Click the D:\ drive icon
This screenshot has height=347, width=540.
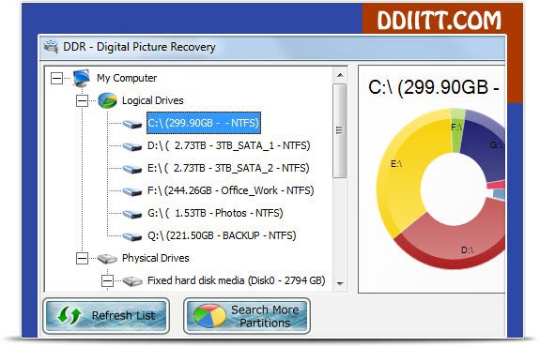tap(132, 146)
